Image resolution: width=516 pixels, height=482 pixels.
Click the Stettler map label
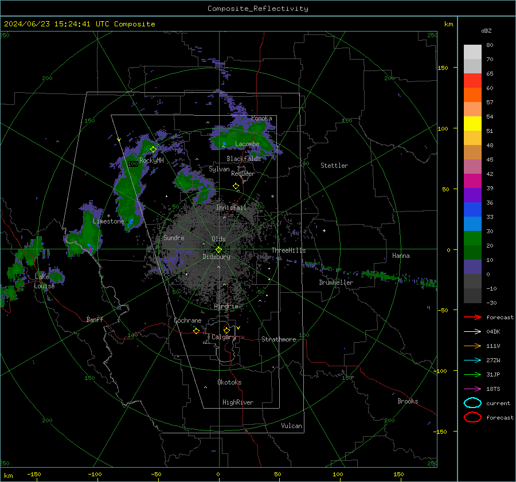click(x=334, y=166)
